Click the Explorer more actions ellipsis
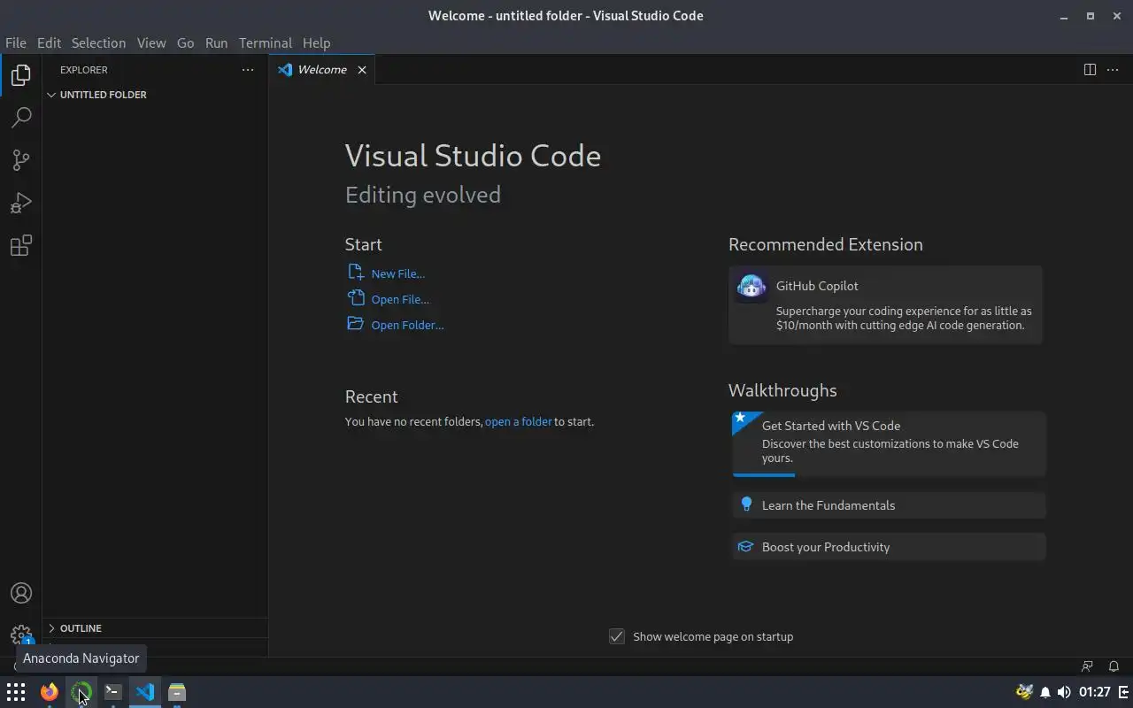The width and height of the screenshot is (1133, 708). (248, 70)
